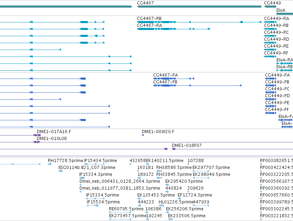Image resolution: width=293 pixels, height=221 pixels.
Task: Select transcript CG4449-RC
Action: [x=270, y=36]
